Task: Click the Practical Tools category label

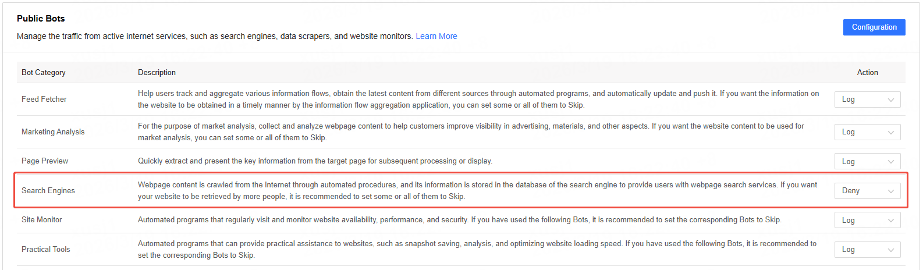Action: click(x=46, y=250)
